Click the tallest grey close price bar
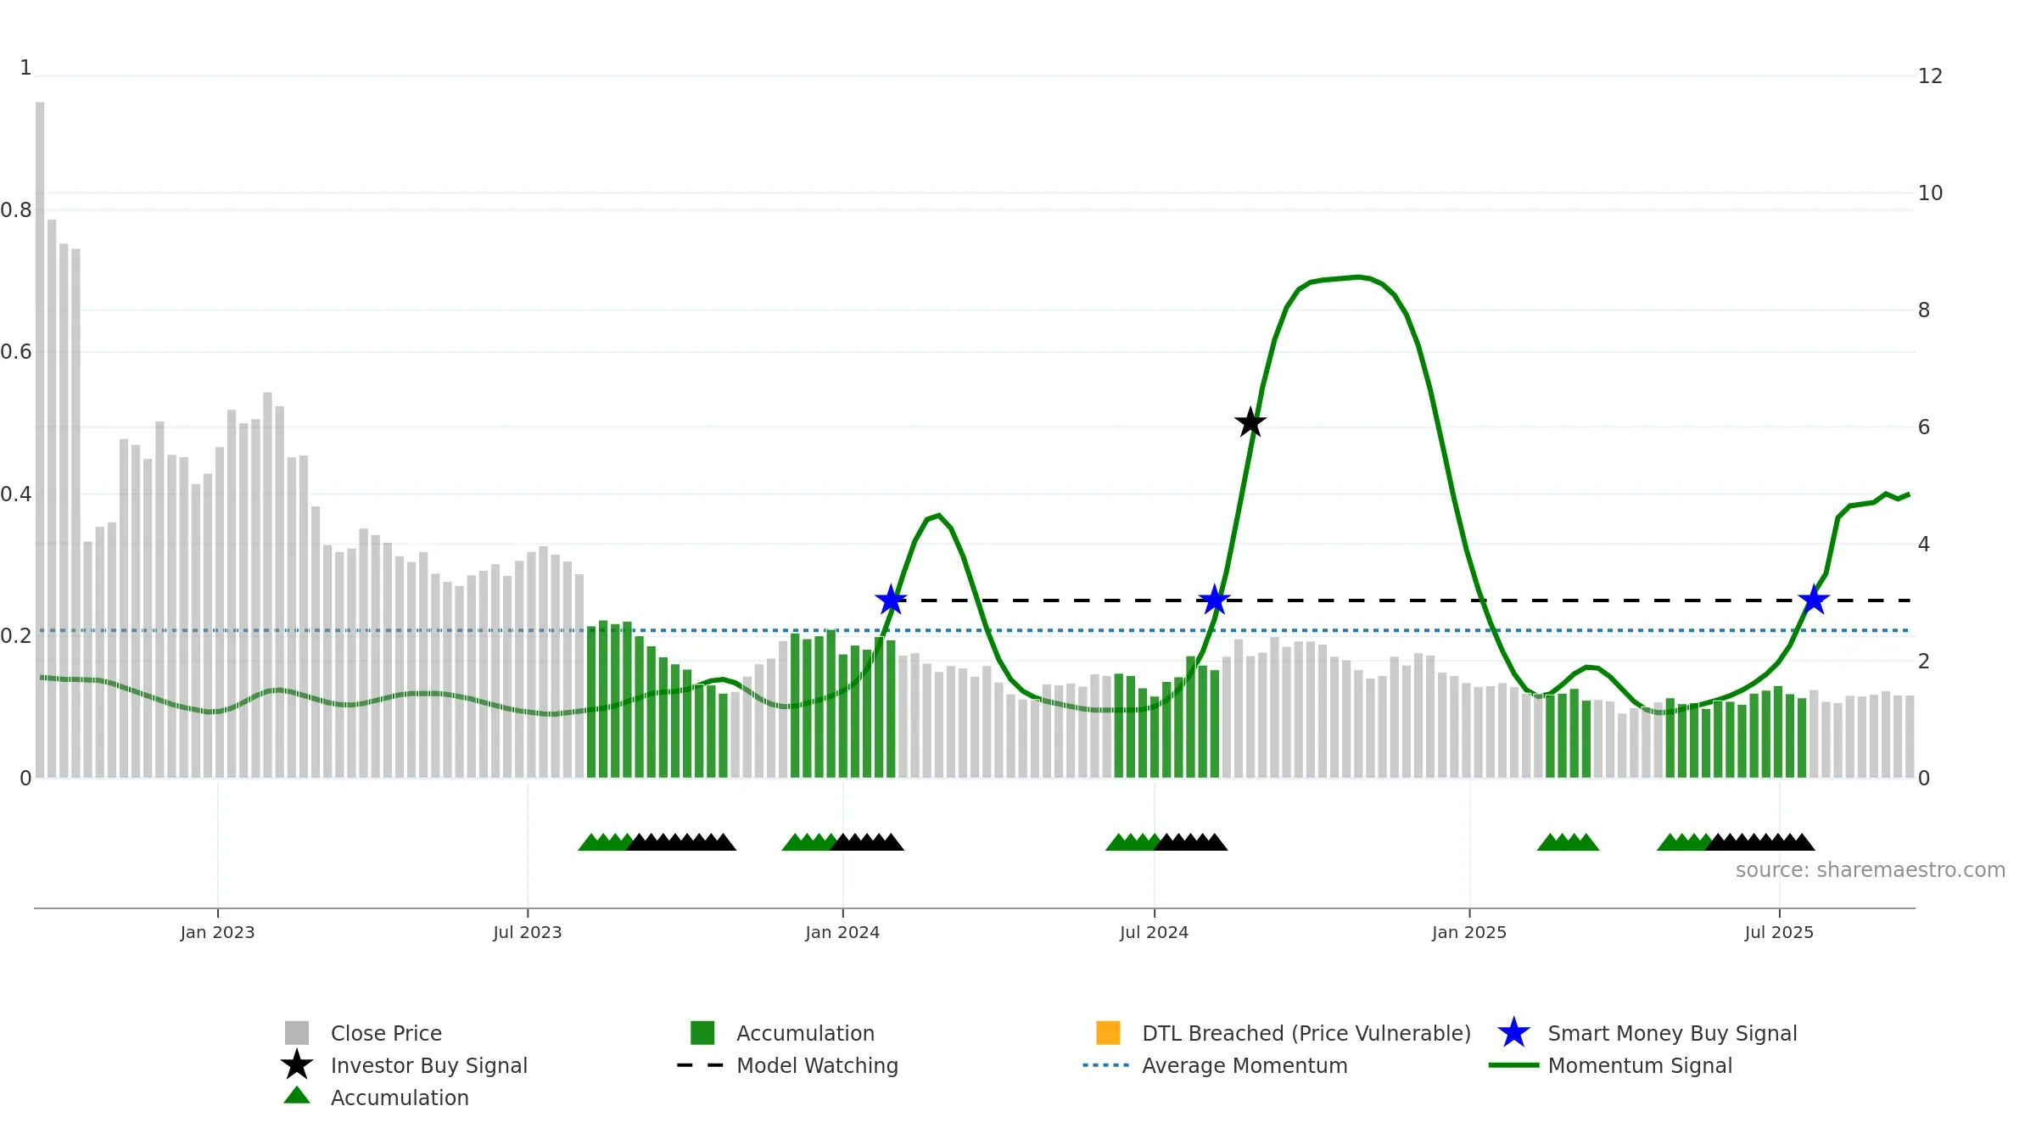The height and width of the screenshot is (1145, 2036). coord(40,439)
